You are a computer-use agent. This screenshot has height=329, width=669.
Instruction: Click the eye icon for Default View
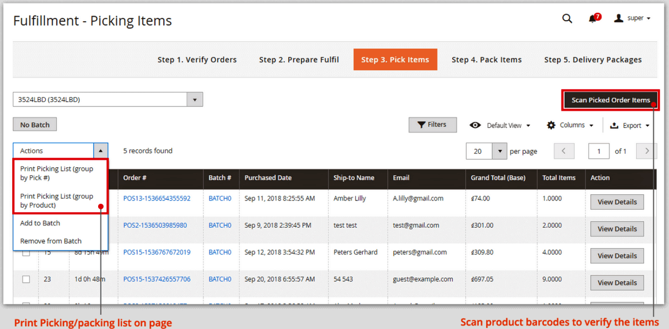[x=475, y=125]
